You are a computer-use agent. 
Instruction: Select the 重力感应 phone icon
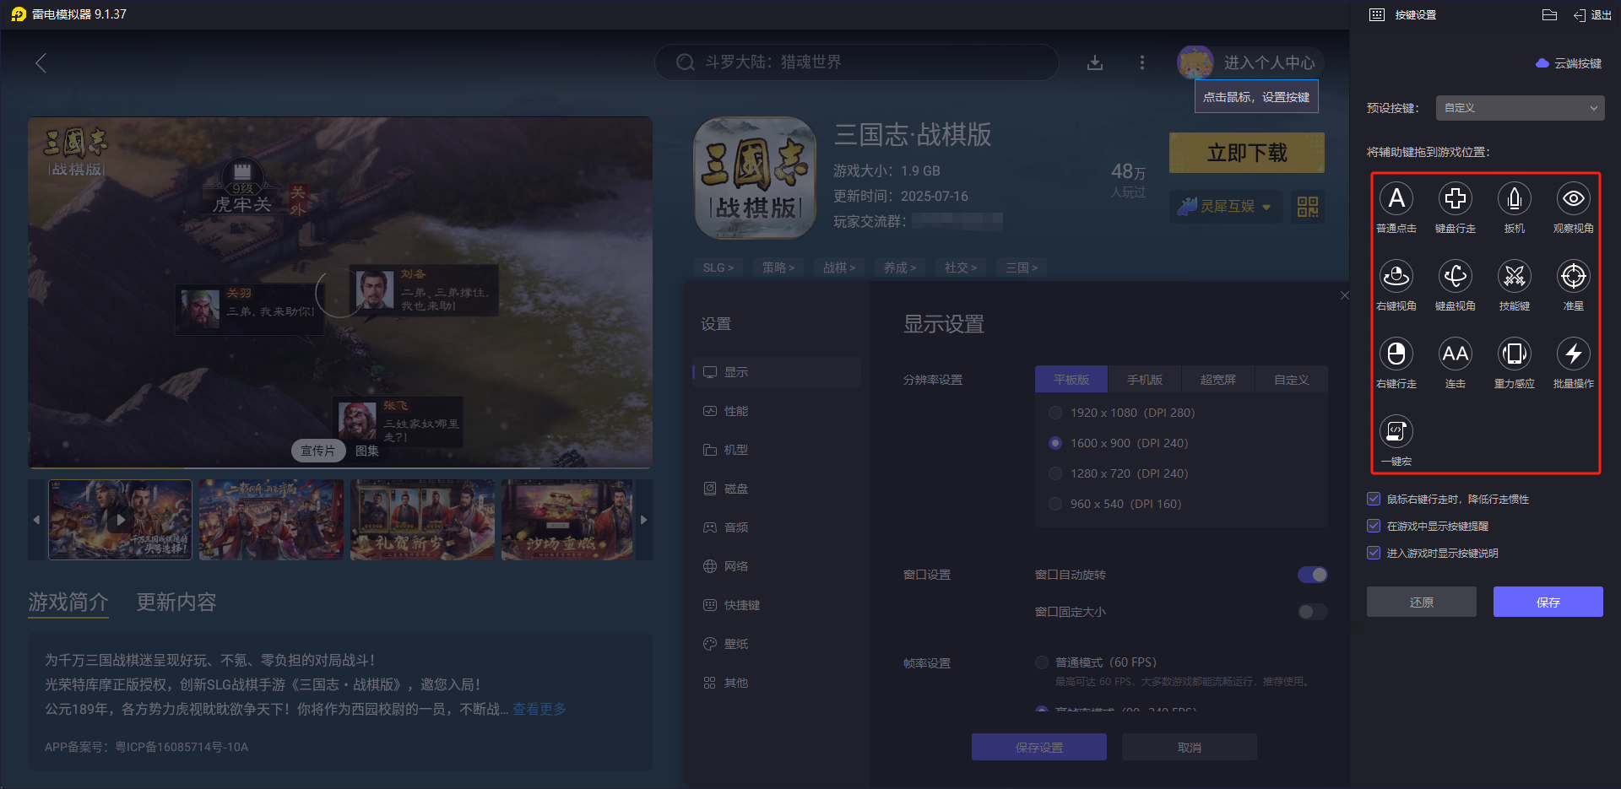click(x=1515, y=354)
